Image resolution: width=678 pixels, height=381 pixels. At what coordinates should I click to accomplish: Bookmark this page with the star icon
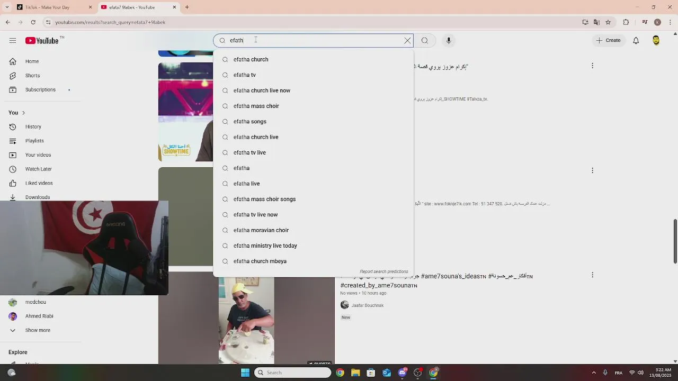tap(608, 22)
